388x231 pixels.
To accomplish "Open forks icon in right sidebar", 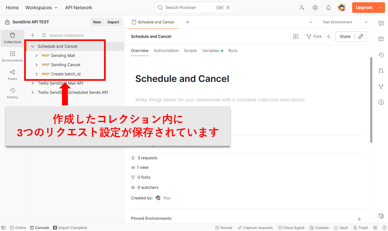I will (x=381, y=86).
